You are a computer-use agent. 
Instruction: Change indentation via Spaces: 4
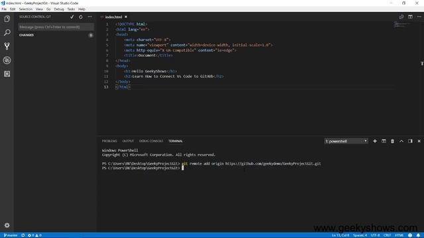[360, 235]
